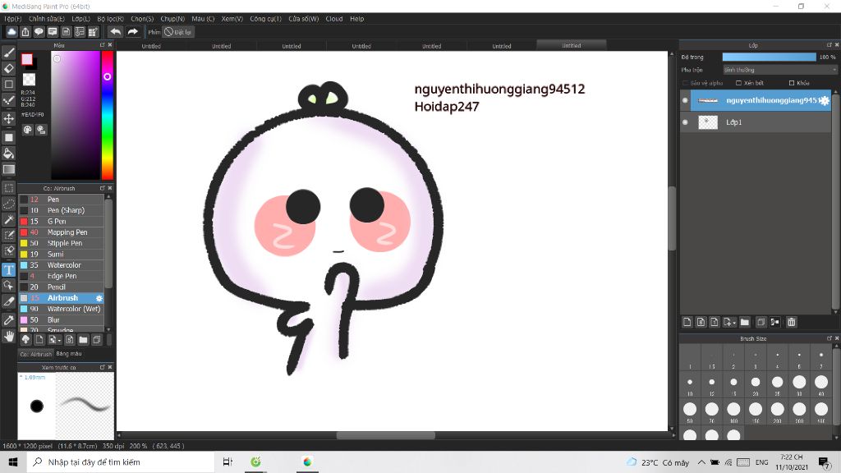Open the Cửa sổ(W) menu
The height and width of the screenshot is (473, 841).
pos(304,19)
